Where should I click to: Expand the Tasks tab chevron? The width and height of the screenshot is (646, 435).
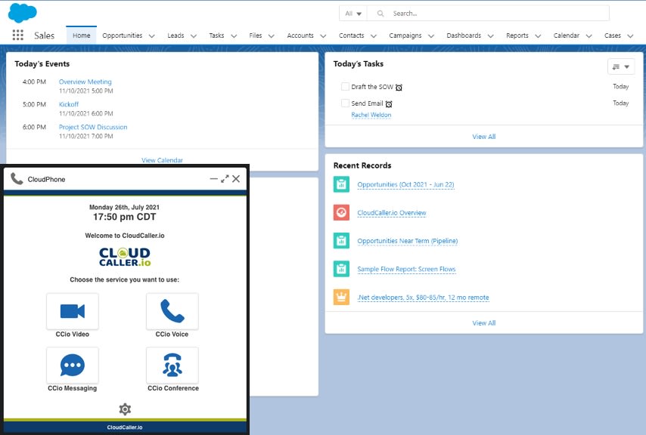(234, 36)
